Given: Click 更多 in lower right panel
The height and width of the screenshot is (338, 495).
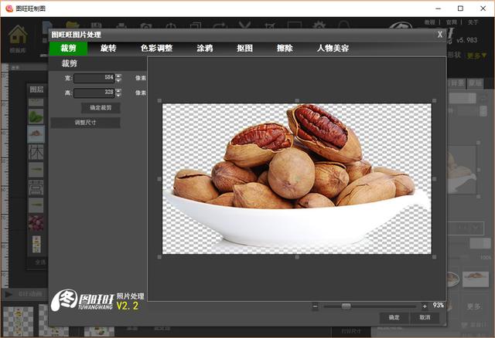Looking at the screenshot, I should pos(474,306).
